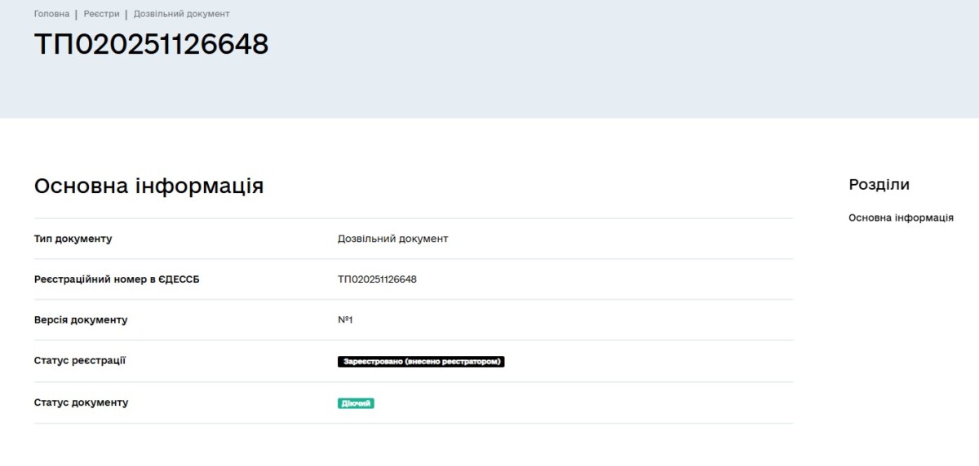Click the Версія документу row label

pos(81,320)
